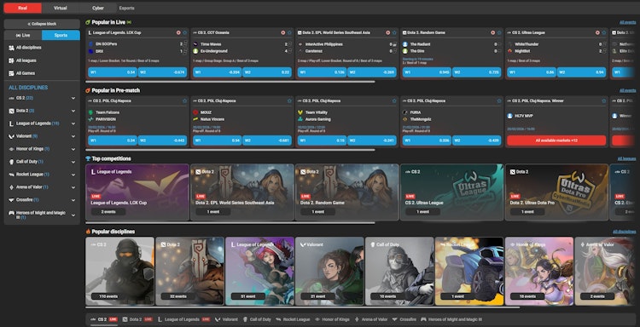Expand the Dota 2 discipline chevron

click(73, 111)
